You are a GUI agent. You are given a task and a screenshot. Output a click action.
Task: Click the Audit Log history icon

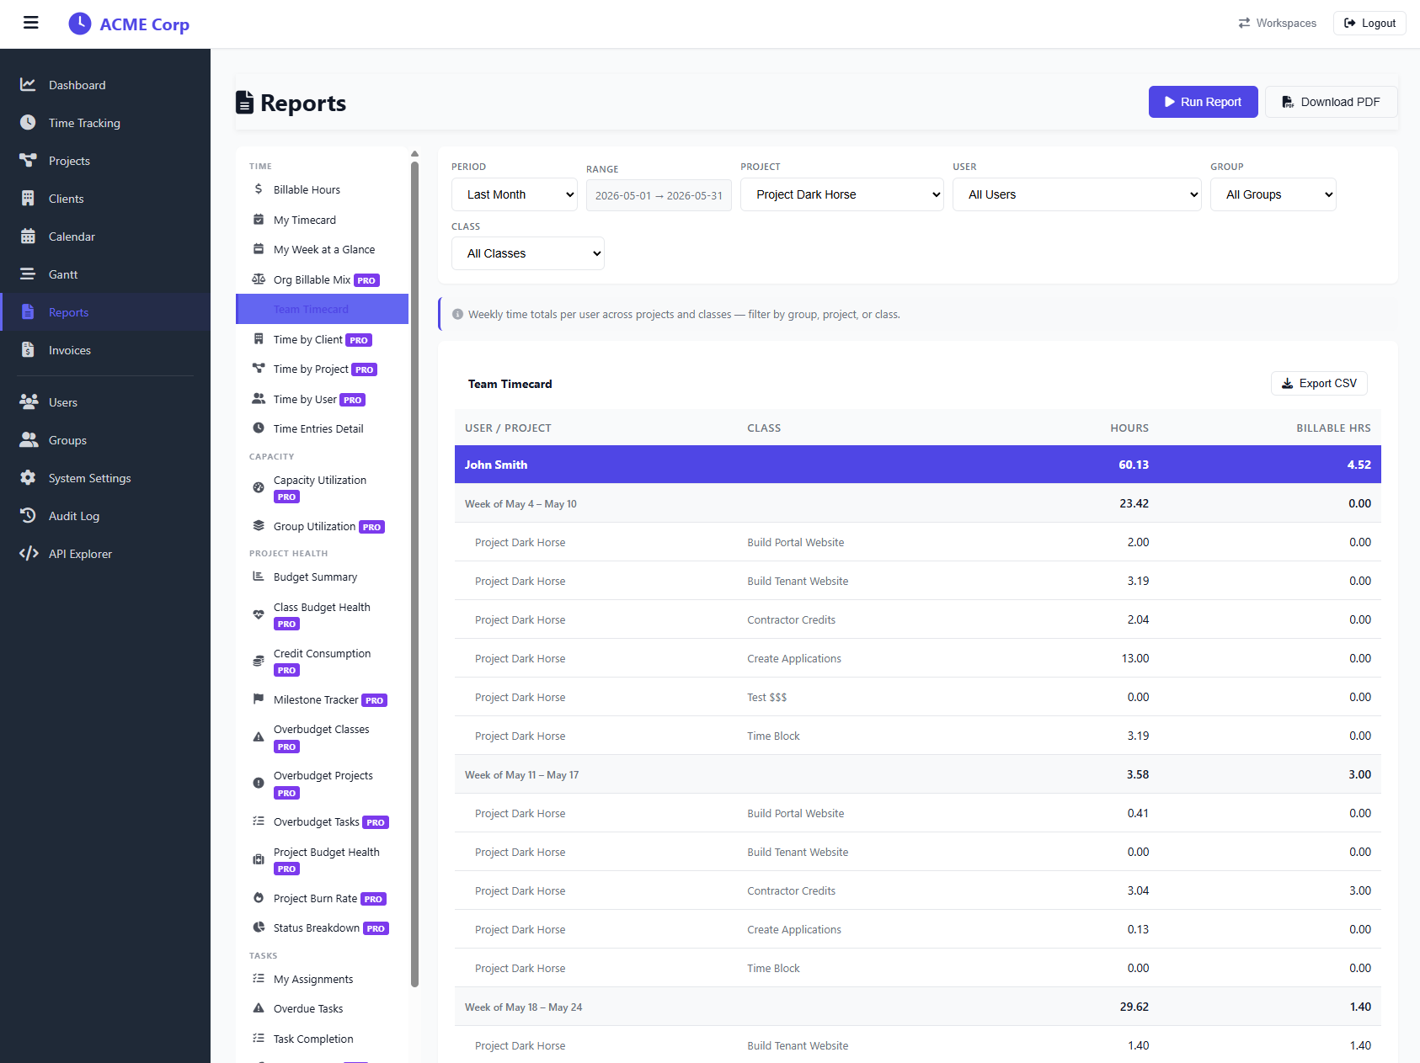[x=28, y=515]
